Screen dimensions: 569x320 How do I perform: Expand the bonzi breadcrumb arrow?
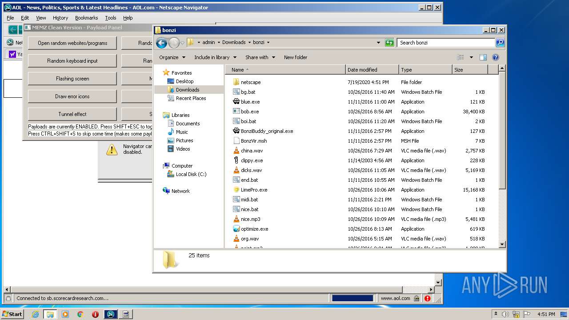coord(268,43)
